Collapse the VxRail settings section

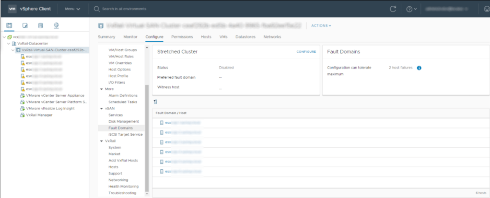click(x=101, y=141)
